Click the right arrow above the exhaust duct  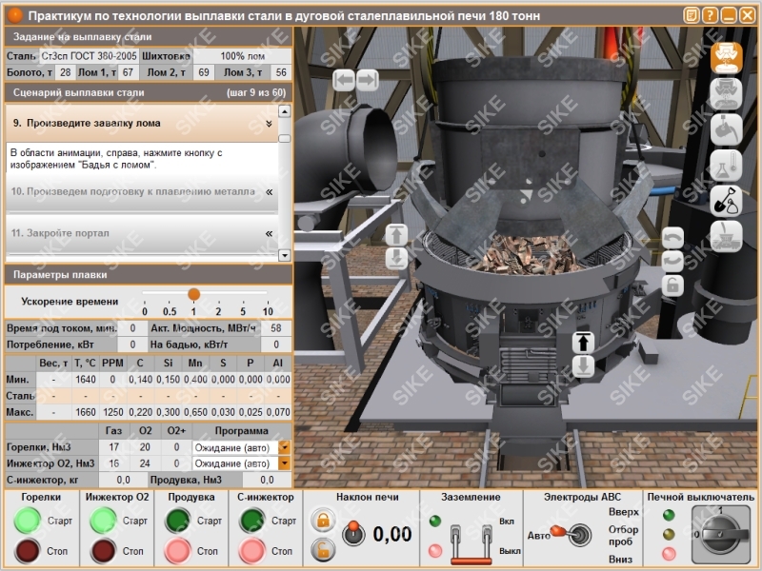(367, 80)
